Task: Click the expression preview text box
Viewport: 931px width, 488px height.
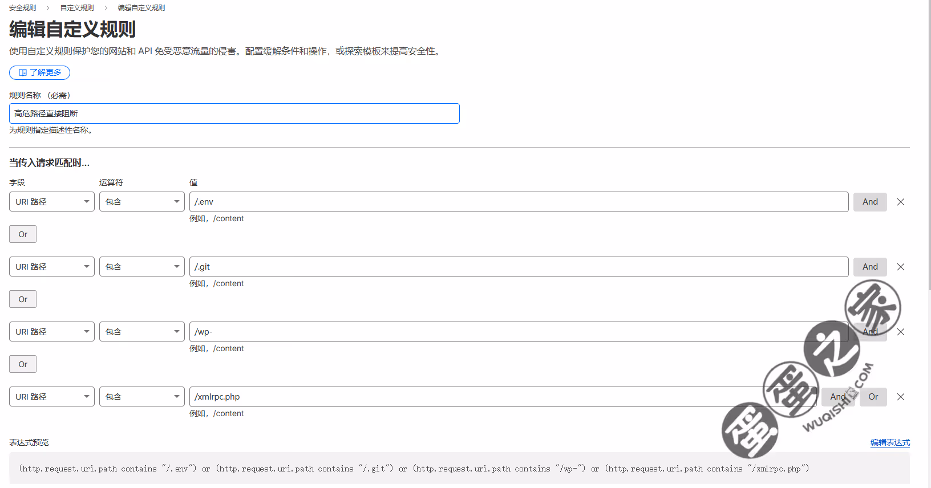Action: tap(459, 469)
